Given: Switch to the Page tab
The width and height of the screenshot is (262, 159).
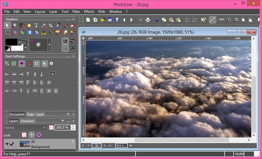Looking at the screenshot, I should coord(30,114).
